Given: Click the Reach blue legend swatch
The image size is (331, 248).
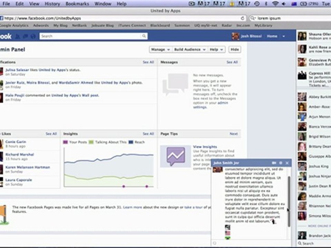Looking at the screenshot, I should (131, 142).
